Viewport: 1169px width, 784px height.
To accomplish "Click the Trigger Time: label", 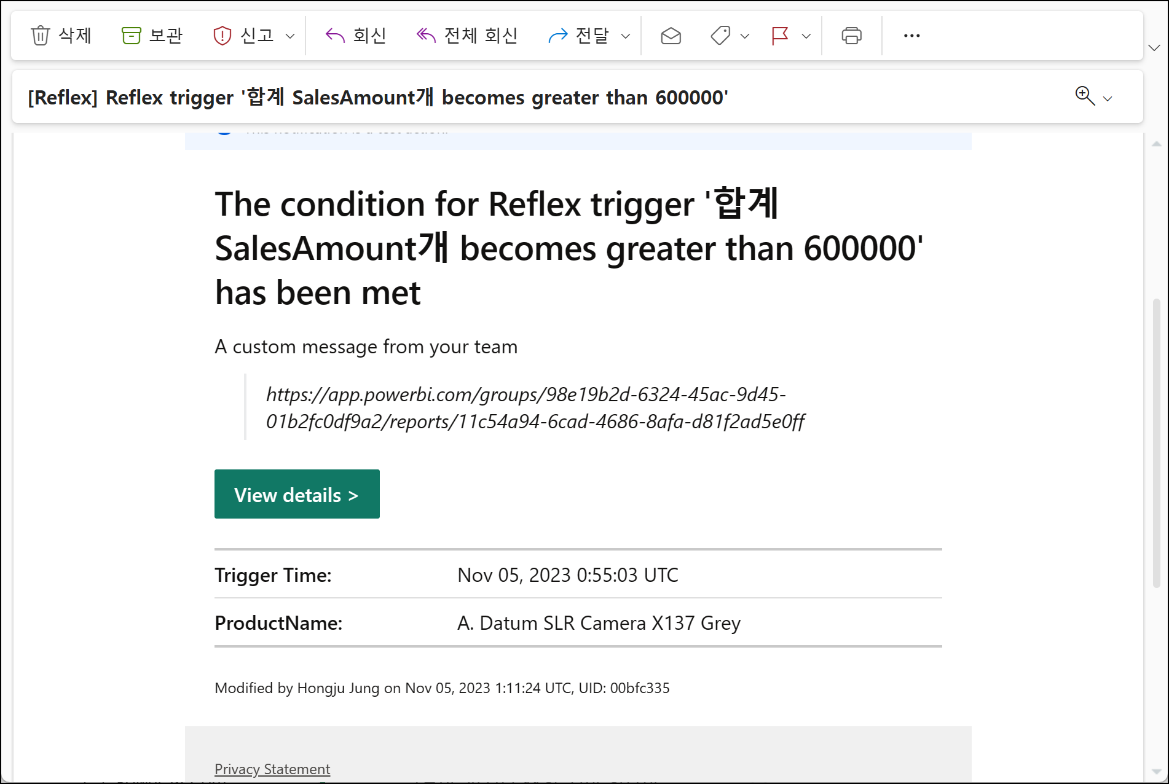I will [273, 575].
